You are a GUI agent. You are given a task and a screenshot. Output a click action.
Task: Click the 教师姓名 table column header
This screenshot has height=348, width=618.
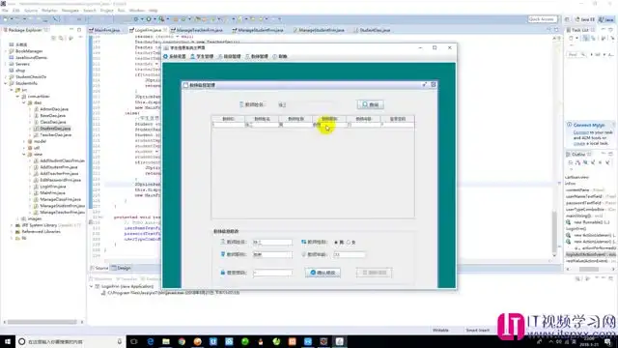262,119
